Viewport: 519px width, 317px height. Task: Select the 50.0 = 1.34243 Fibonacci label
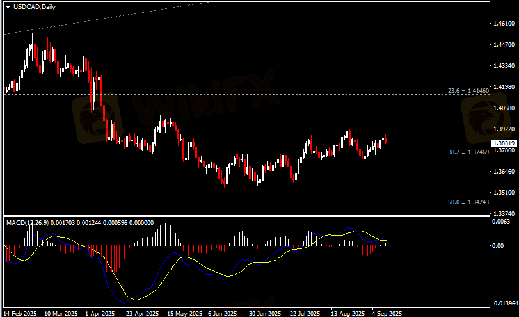[x=468, y=202]
